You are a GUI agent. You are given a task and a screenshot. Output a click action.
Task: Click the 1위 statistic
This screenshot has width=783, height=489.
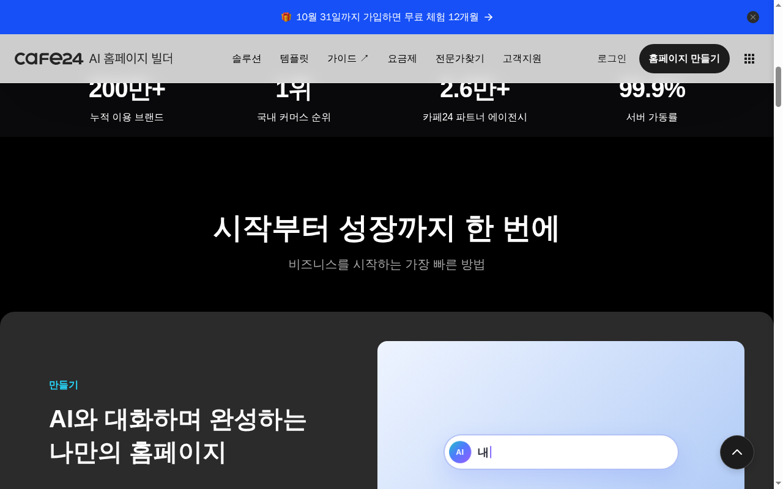click(x=294, y=90)
